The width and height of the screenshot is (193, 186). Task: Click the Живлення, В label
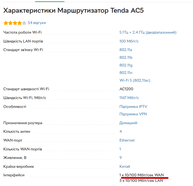15,158
